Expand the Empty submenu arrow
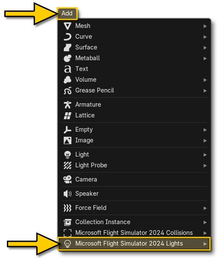 [x=205, y=130]
